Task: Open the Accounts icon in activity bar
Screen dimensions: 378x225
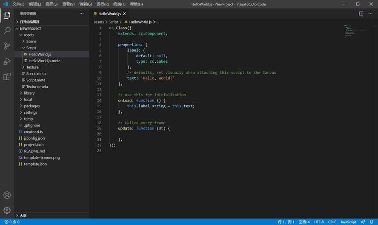Action: coord(7,195)
